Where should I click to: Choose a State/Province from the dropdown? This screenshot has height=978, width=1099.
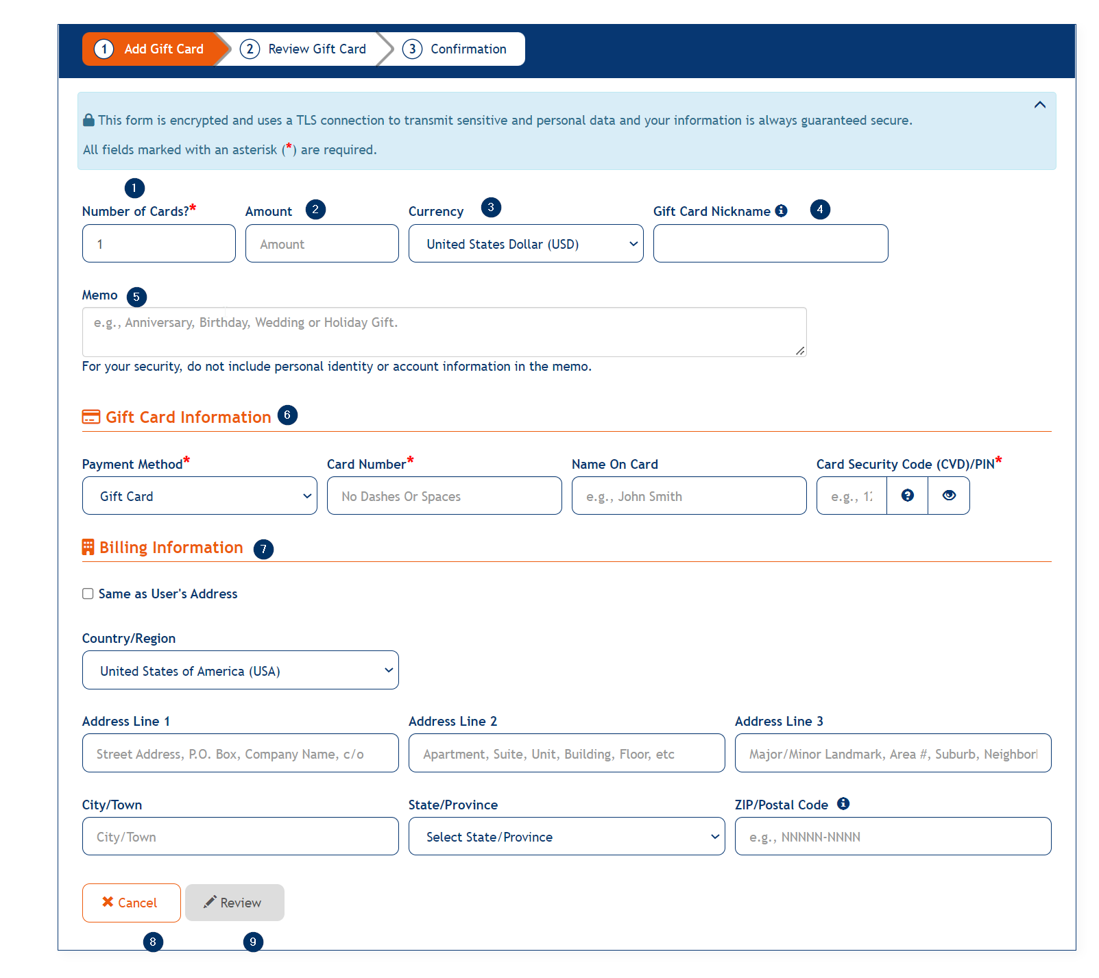[566, 837]
